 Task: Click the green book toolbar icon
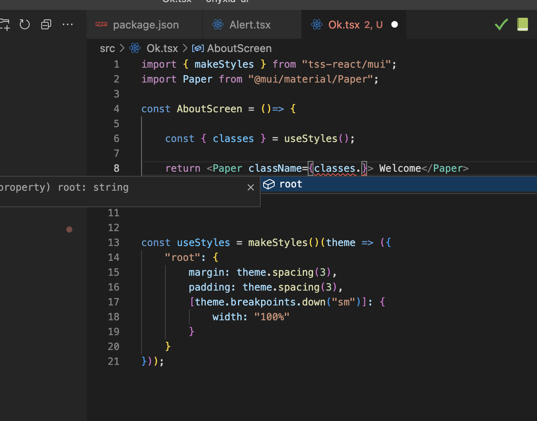(x=523, y=24)
